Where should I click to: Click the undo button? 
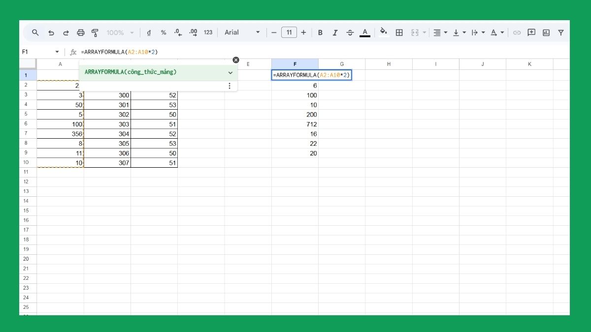51,32
